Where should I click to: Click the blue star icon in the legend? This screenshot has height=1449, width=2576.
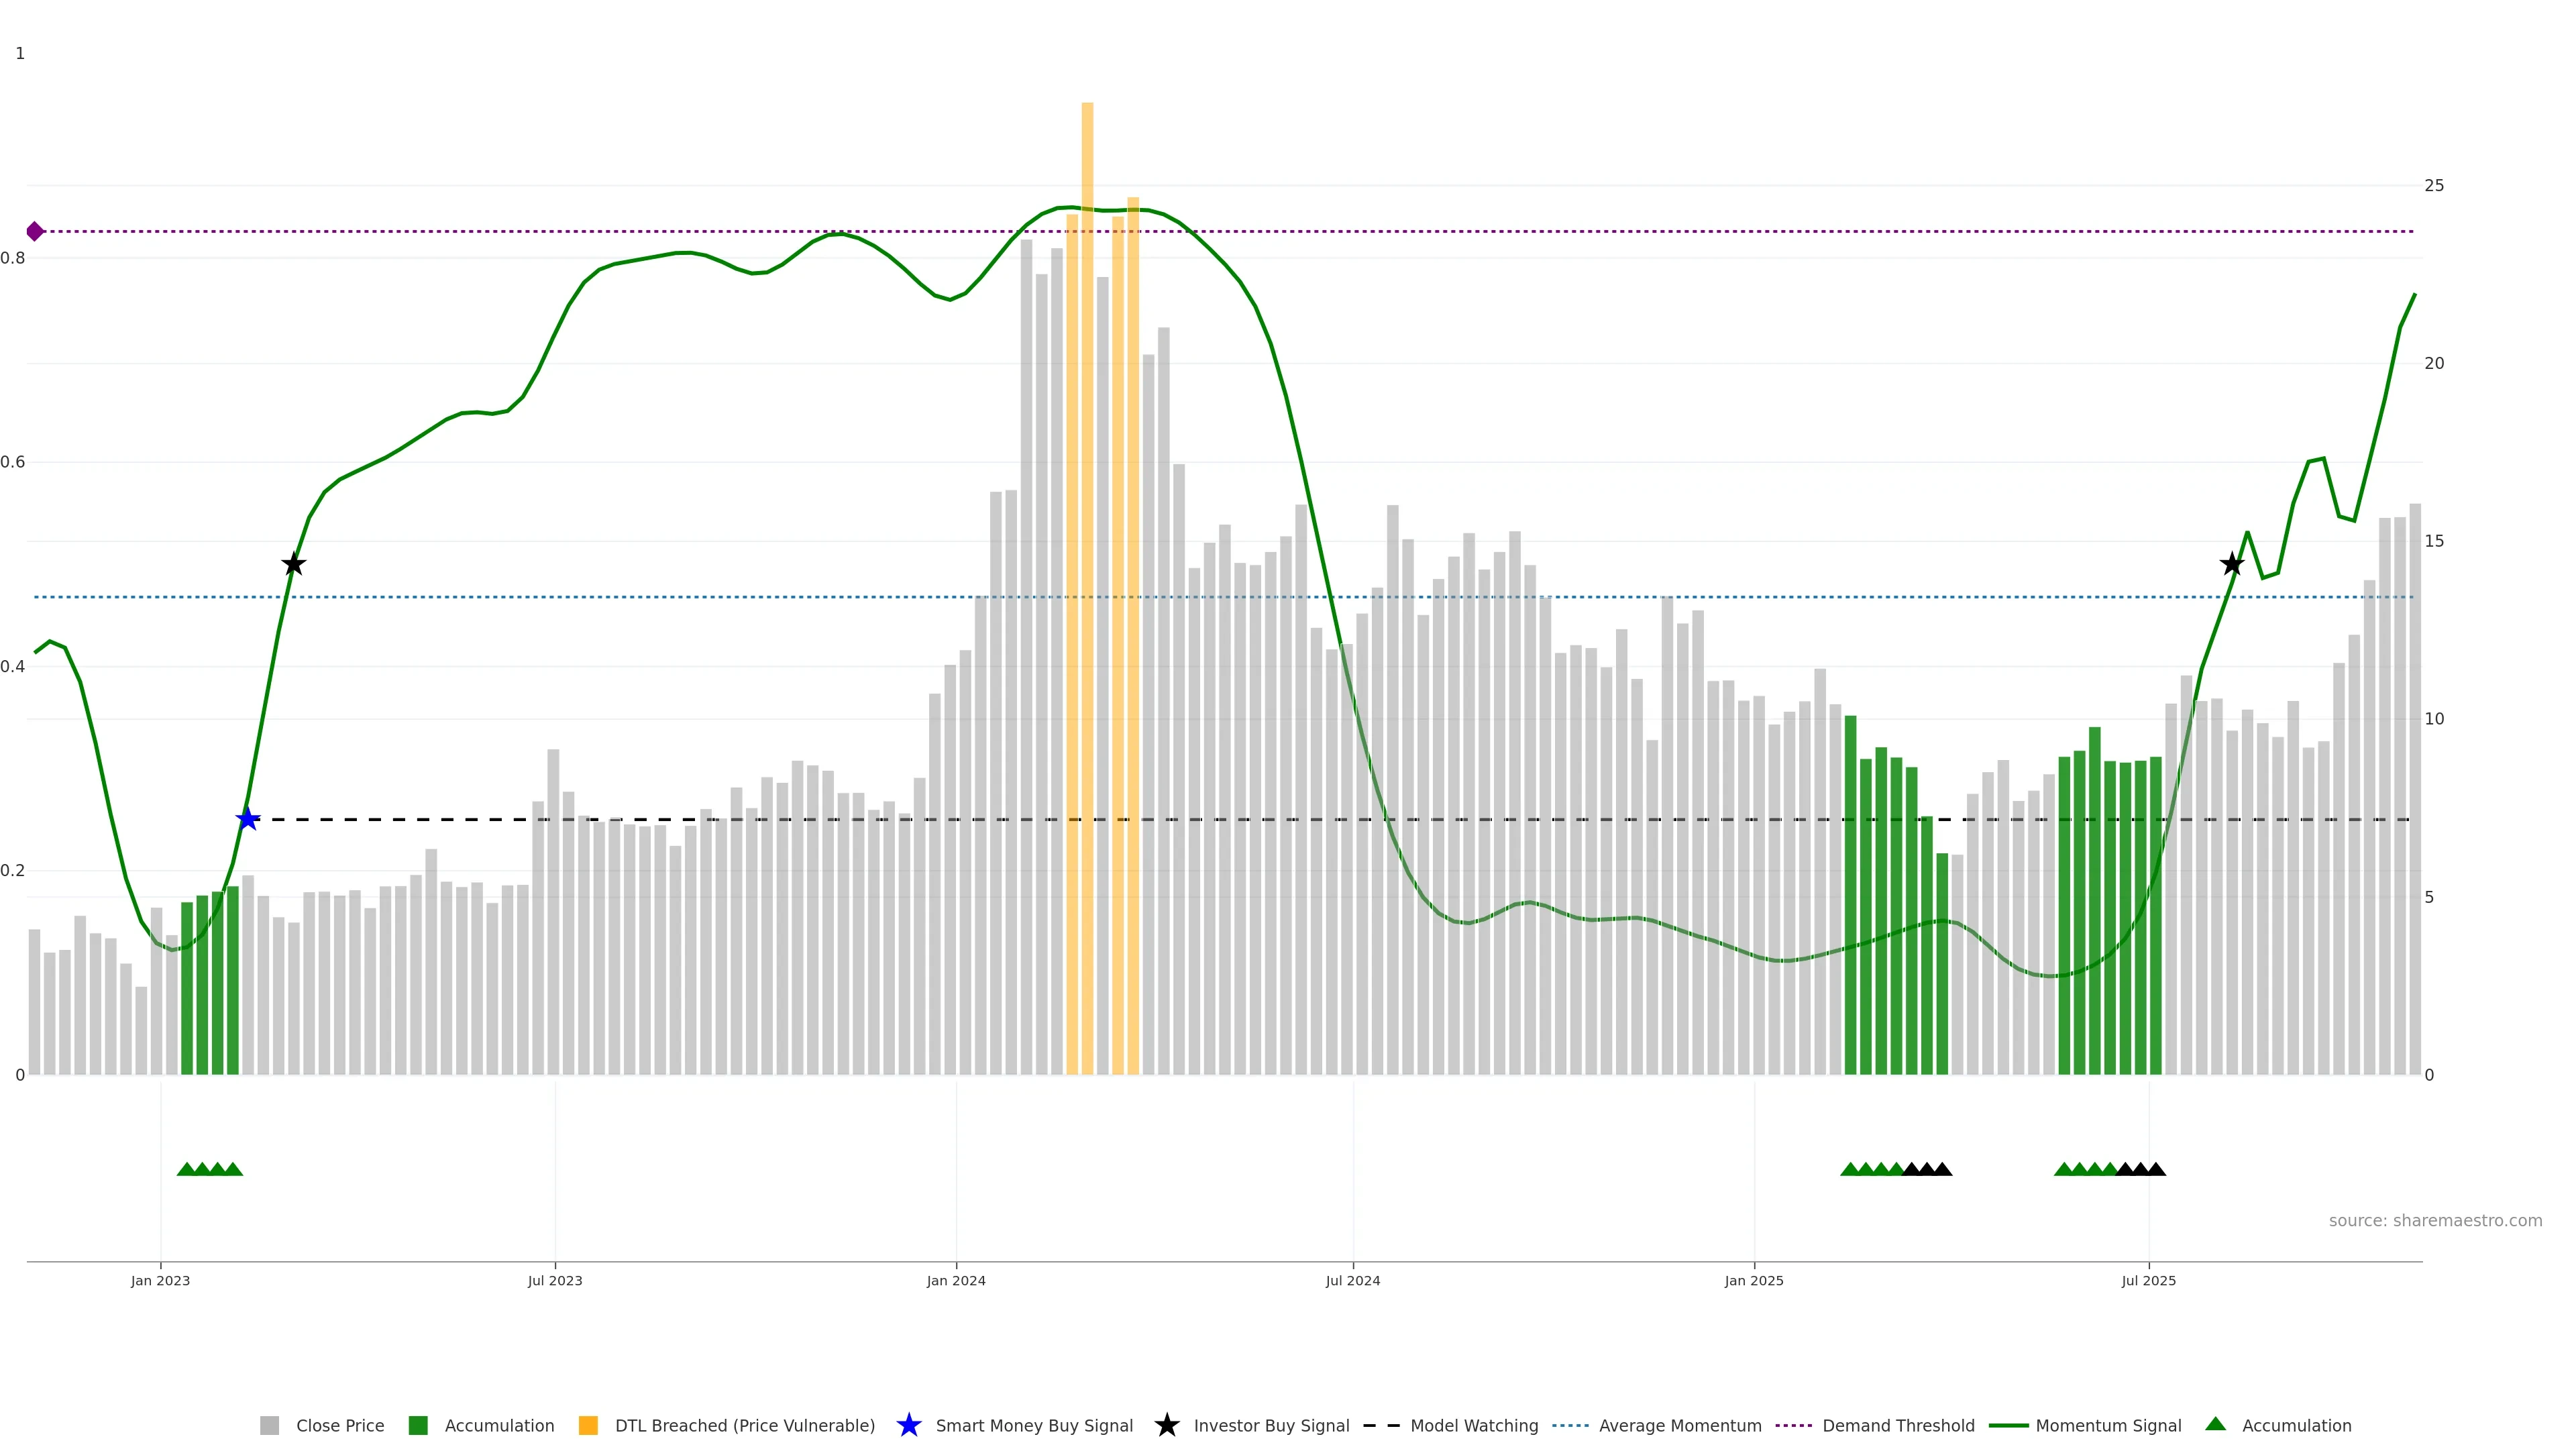point(908,1425)
